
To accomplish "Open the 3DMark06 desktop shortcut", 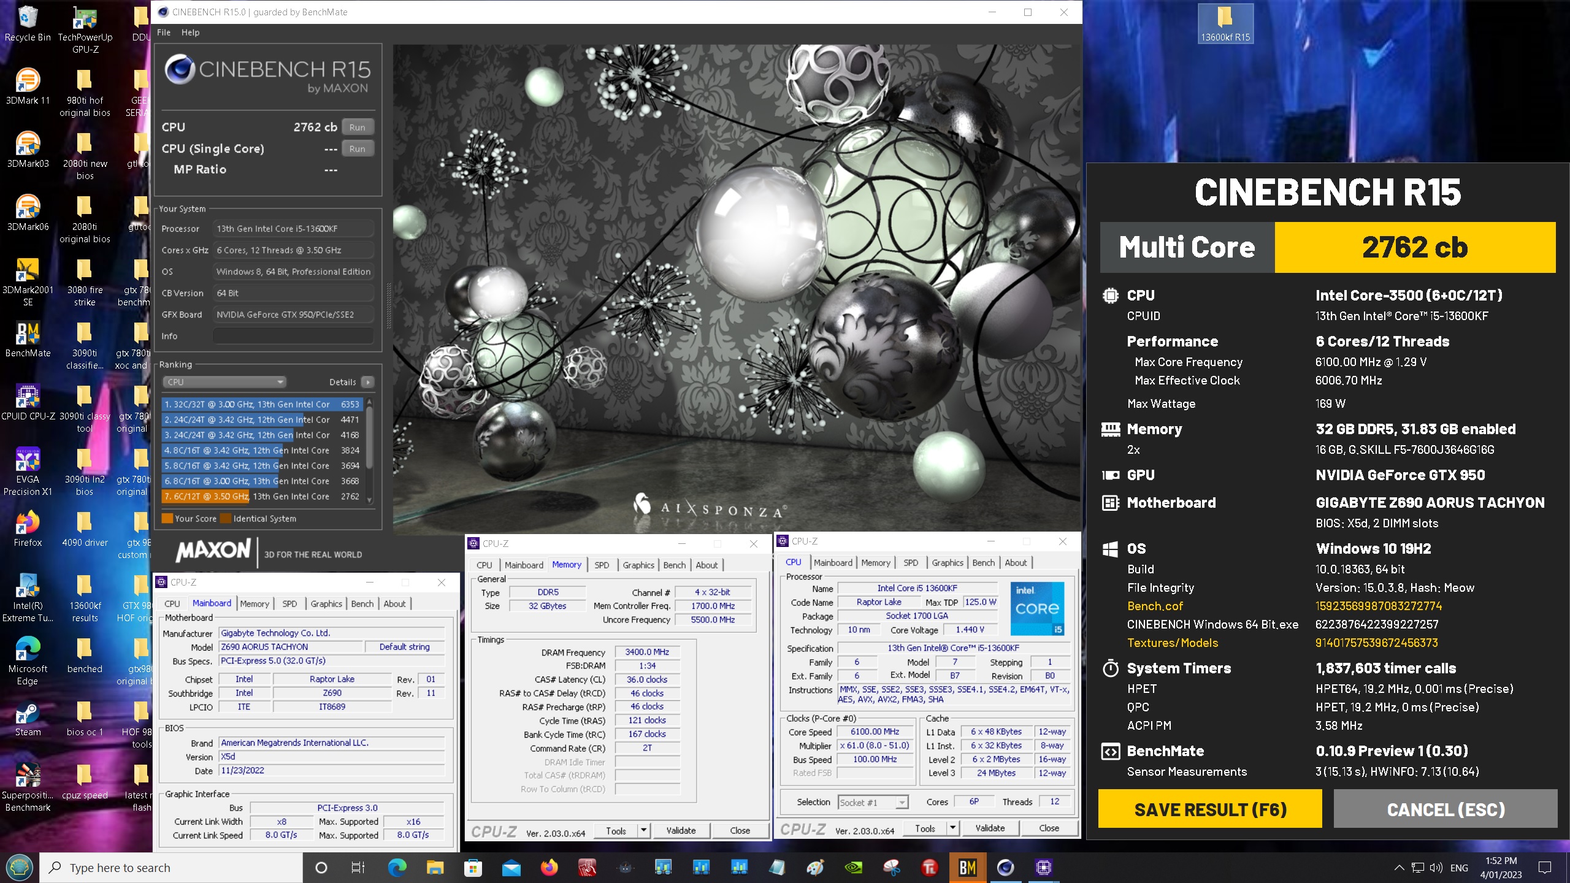I will [x=28, y=213].
